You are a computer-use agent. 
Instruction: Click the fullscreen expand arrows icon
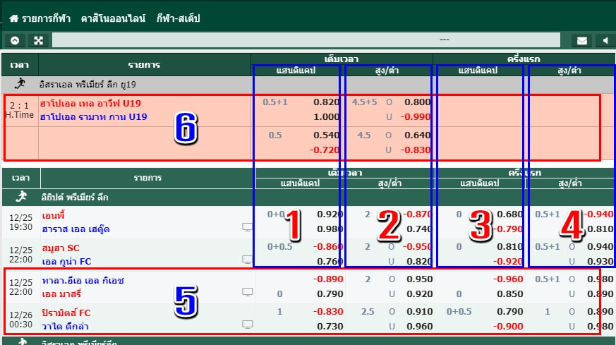point(38,40)
